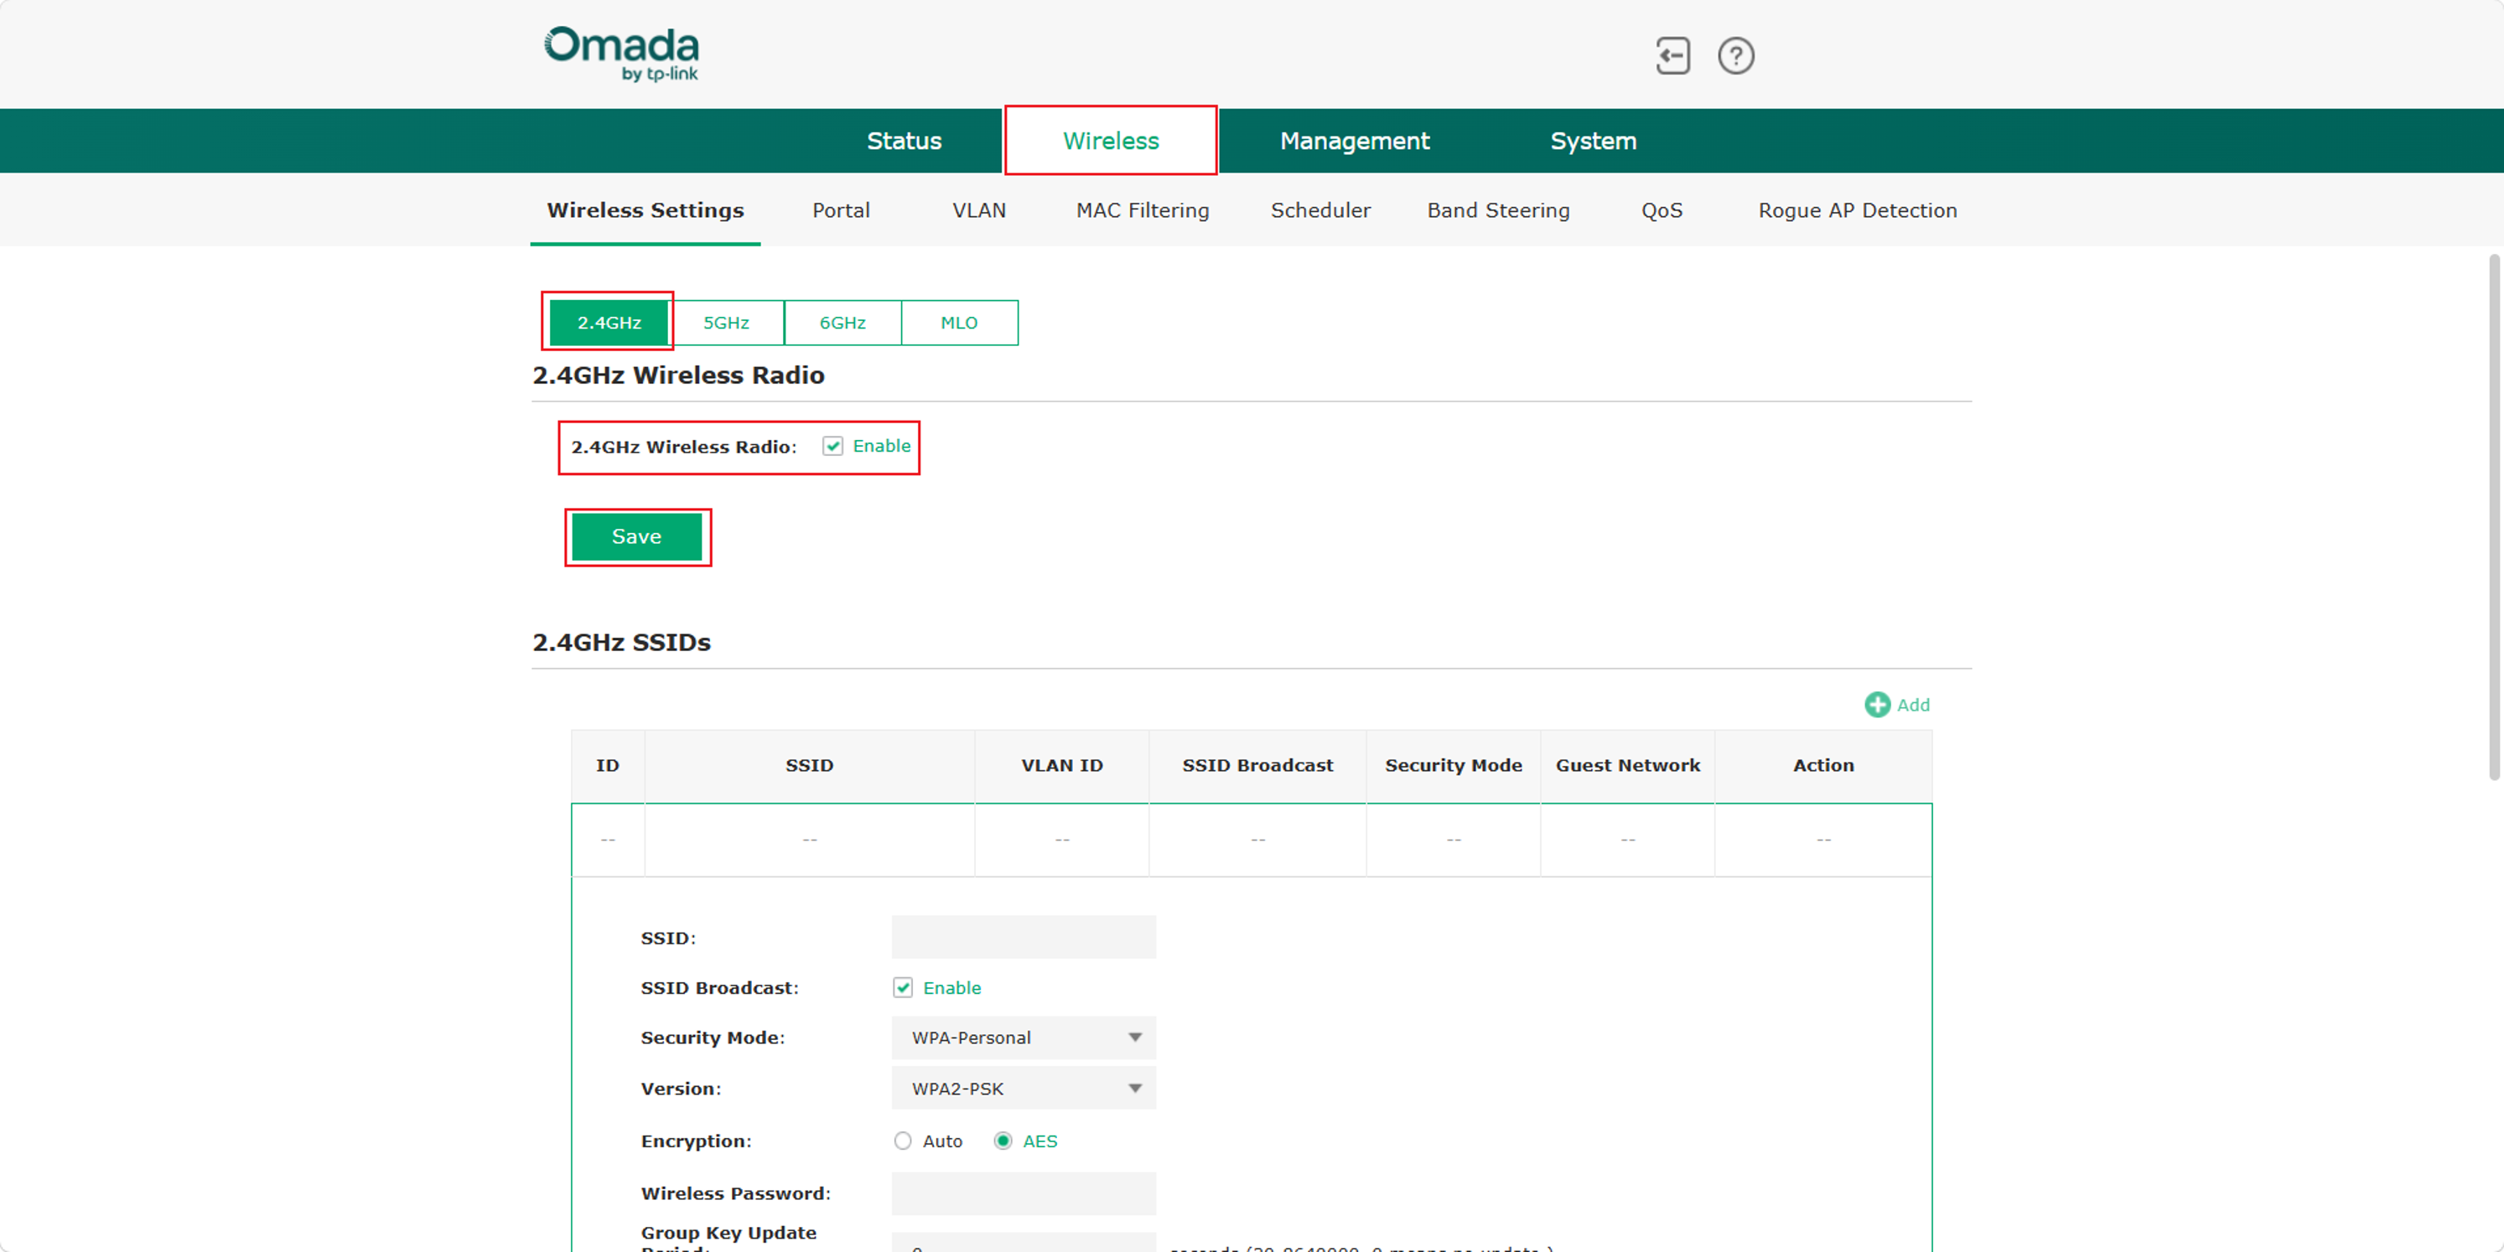The image size is (2504, 1252).
Task: Click into the SSID input field
Action: tap(1024, 937)
